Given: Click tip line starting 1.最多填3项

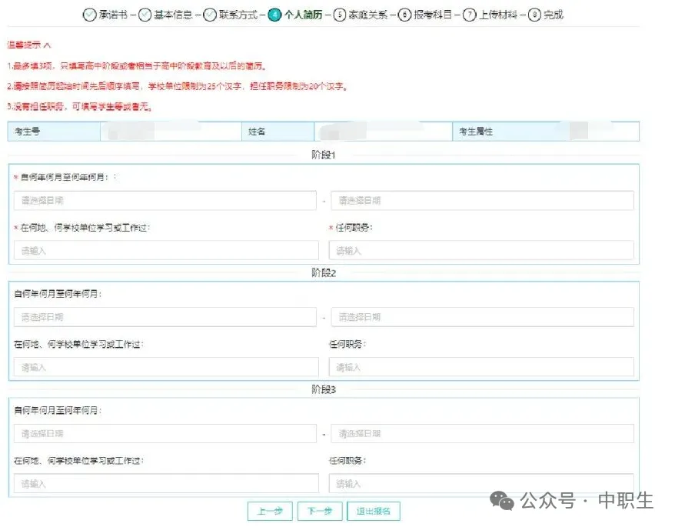Looking at the screenshot, I should (138, 65).
